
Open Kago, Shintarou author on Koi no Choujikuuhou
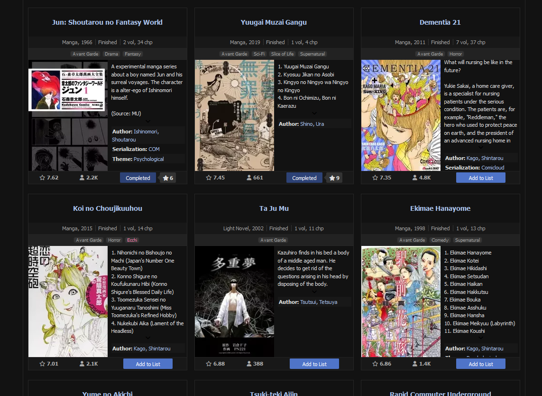point(152,349)
